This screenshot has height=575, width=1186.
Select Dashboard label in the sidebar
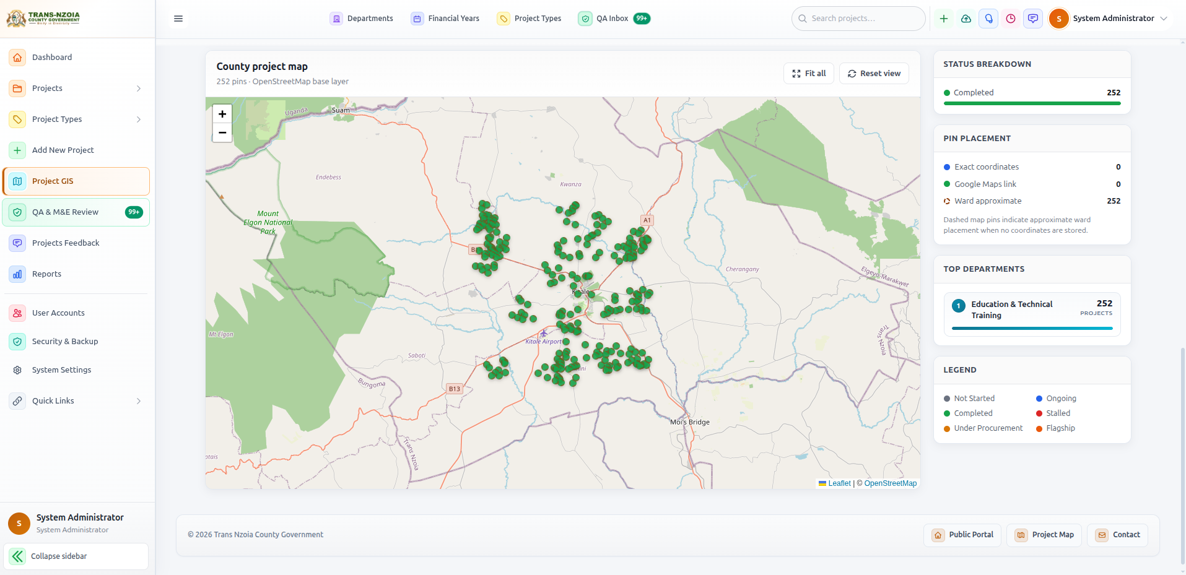coord(52,58)
